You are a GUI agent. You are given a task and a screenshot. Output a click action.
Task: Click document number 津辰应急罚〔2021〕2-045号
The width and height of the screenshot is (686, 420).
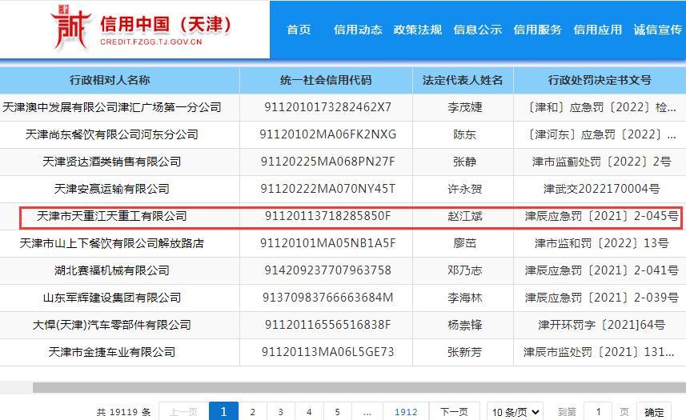click(602, 216)
